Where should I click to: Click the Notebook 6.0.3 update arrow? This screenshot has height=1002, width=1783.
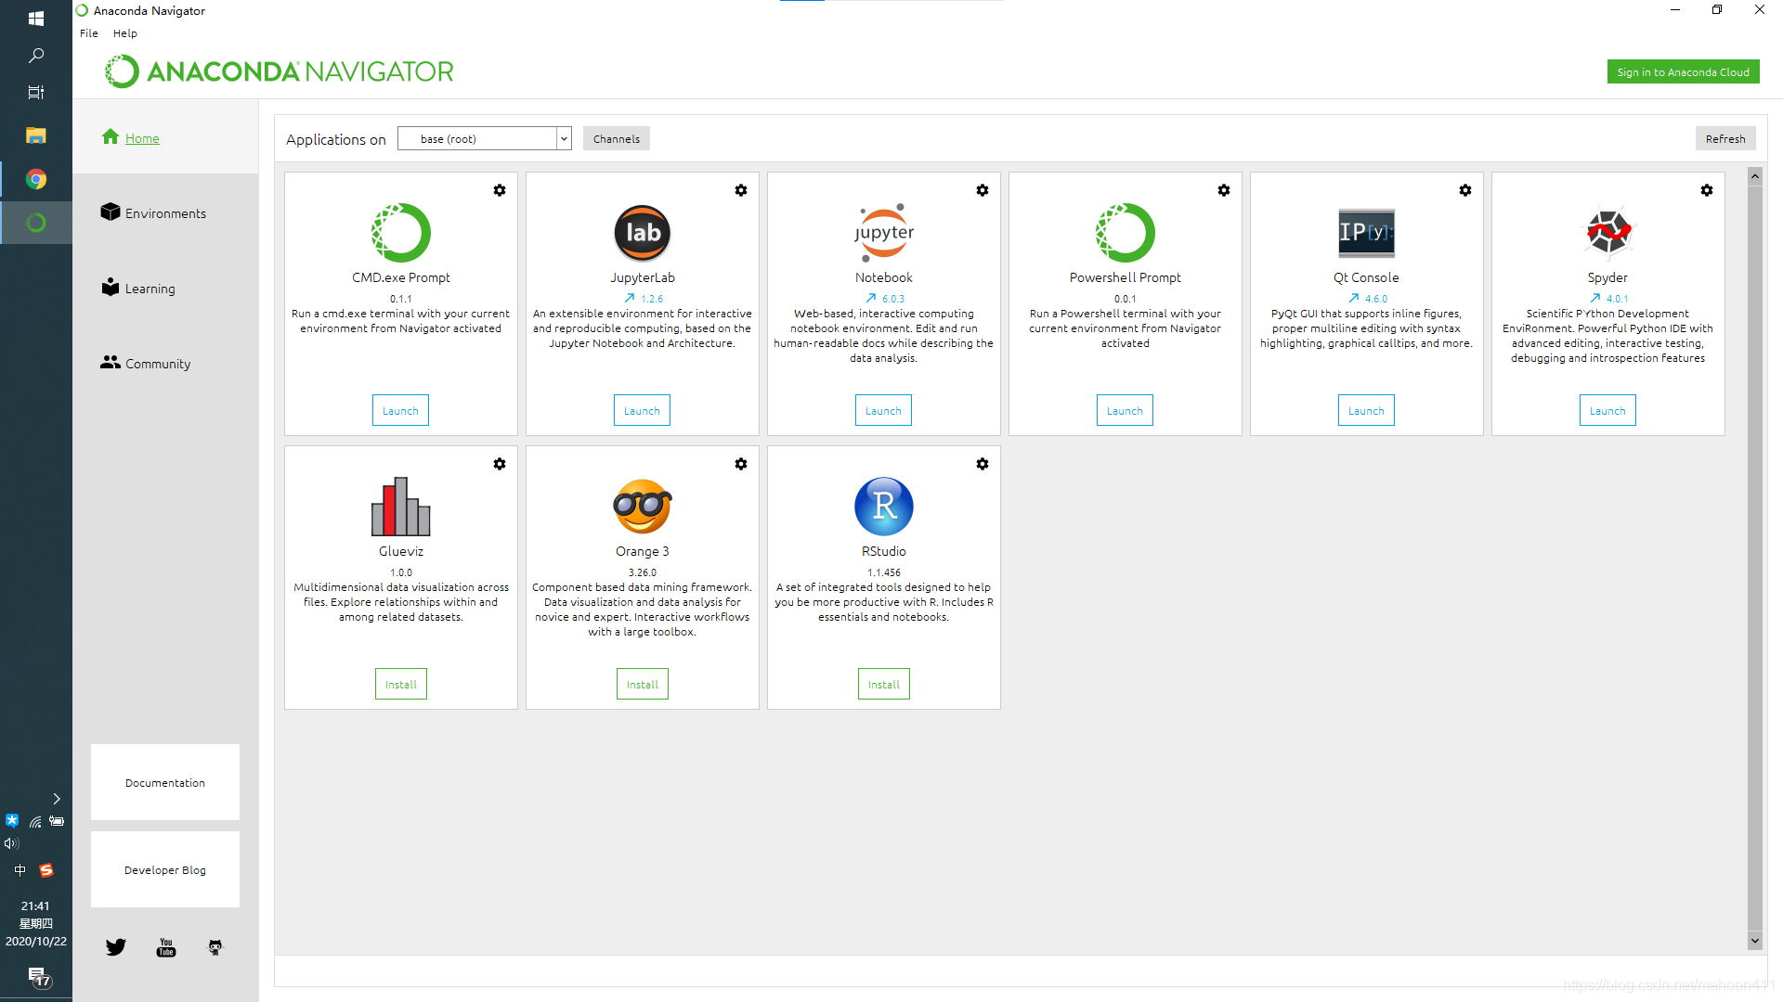coord(871,299)
